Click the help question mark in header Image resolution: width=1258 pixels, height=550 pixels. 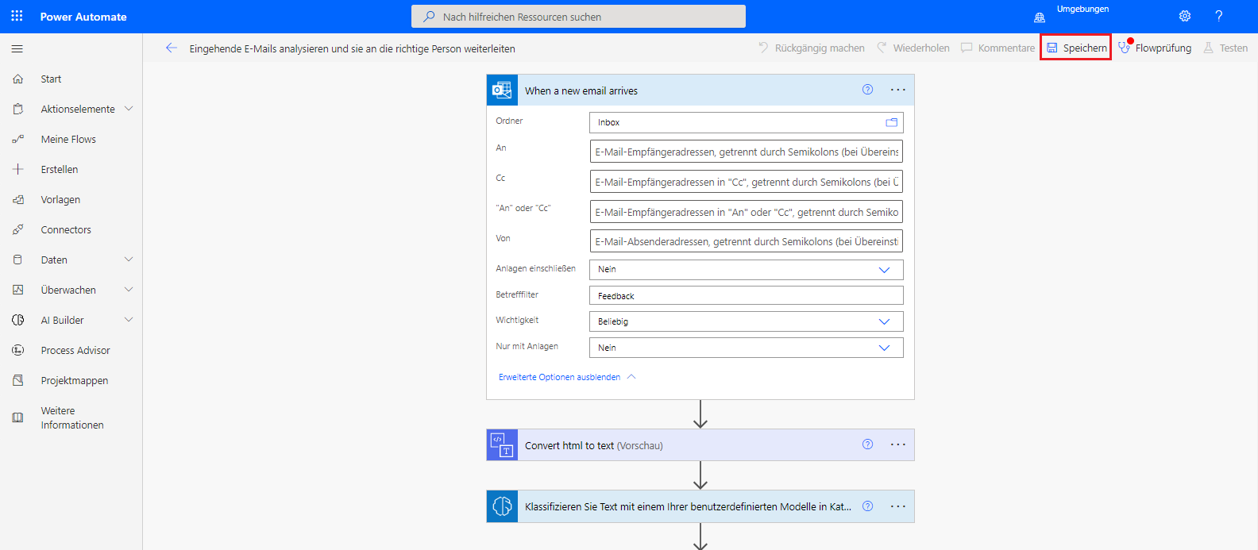tap(1218, 16)
